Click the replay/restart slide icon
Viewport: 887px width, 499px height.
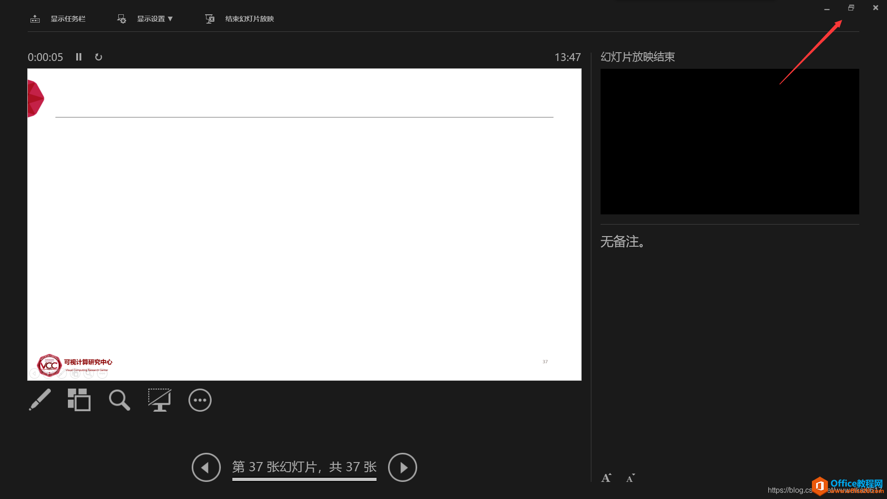(x=99, y=57)
